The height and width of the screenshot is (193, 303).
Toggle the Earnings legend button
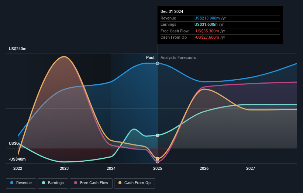click(53, 183)
